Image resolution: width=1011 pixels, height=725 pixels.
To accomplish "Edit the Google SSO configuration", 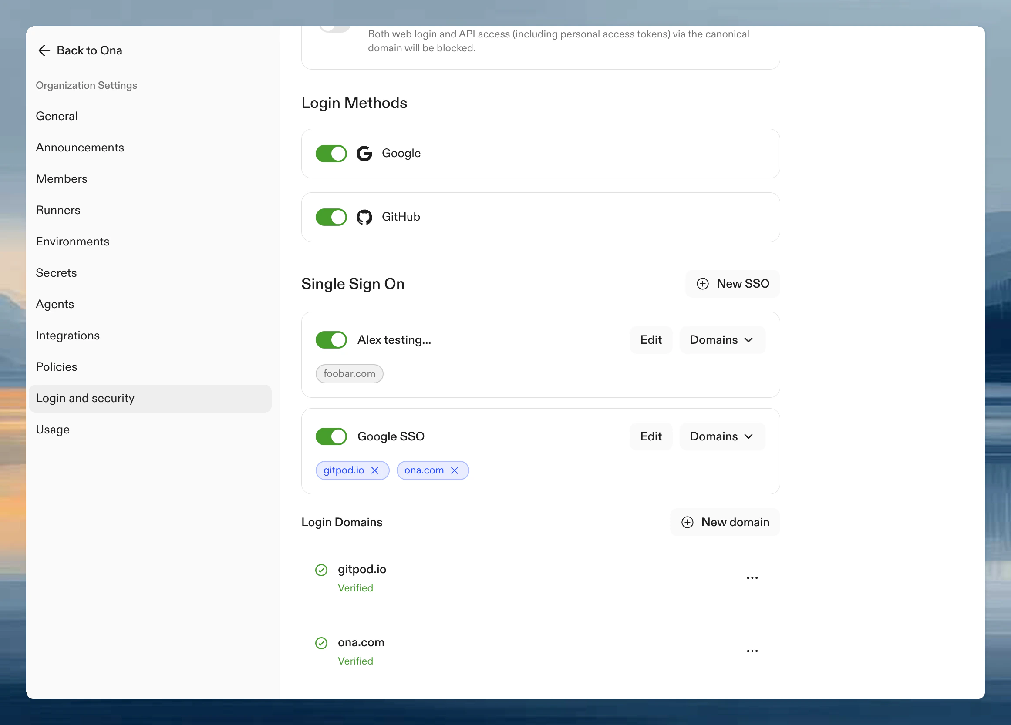I will click(651, 436).
